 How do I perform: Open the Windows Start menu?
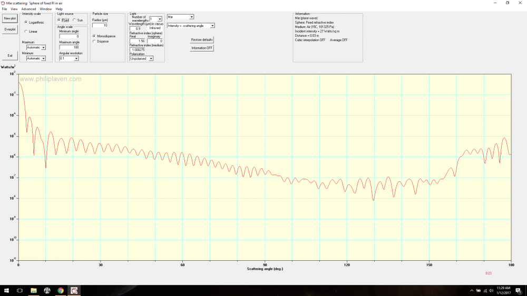click(6, 290)
